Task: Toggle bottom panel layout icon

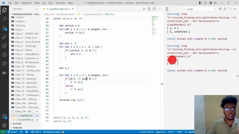Action: [x=205, y=3]
